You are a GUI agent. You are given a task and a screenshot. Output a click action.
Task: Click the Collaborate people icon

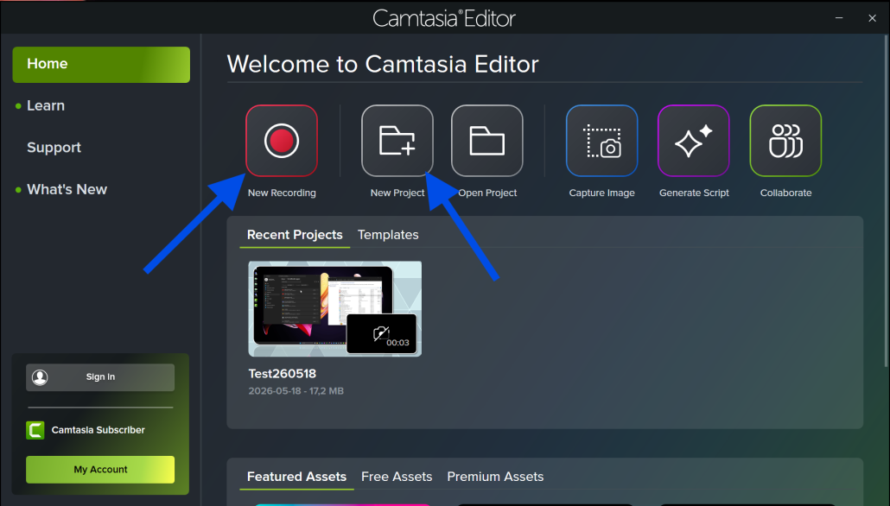[785, 141]
